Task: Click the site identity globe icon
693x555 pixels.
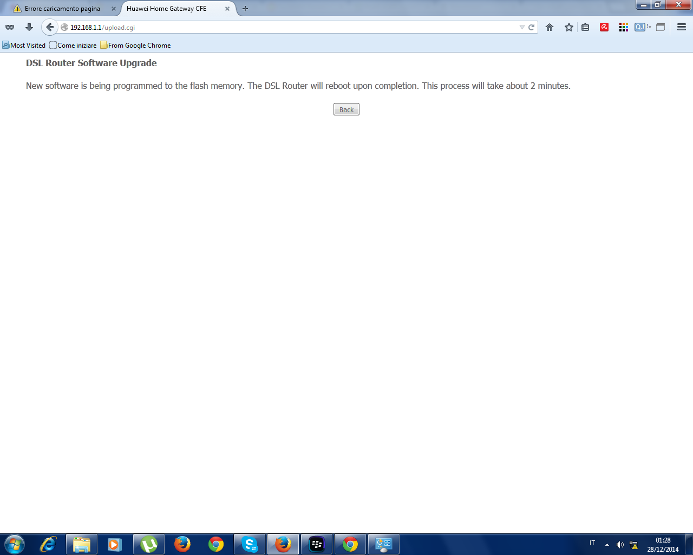Action: click(x=64, y=27)
